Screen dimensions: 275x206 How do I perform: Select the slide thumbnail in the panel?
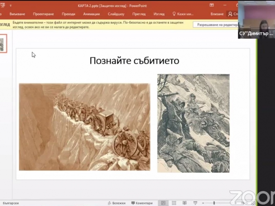click(x=3, y=44)
